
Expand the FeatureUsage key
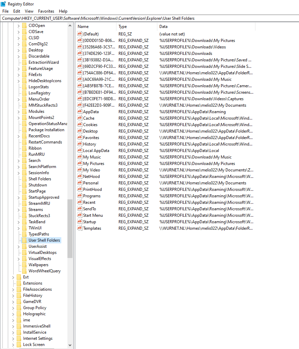coord(19,69)
